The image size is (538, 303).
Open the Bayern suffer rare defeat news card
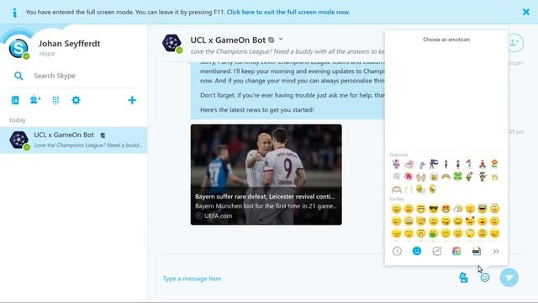pyautogui.click(x=266, y=174)
